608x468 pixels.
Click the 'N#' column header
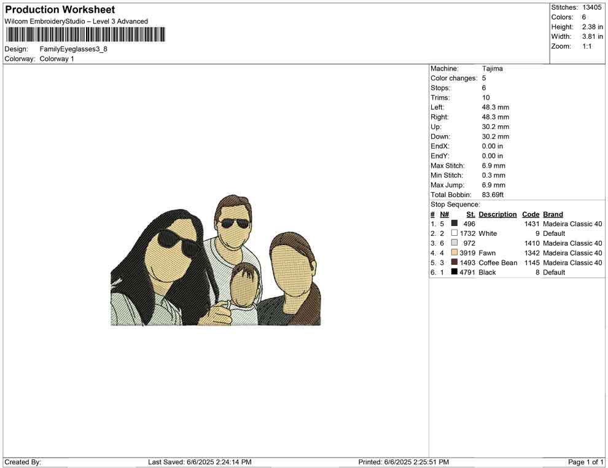[445, 214]
